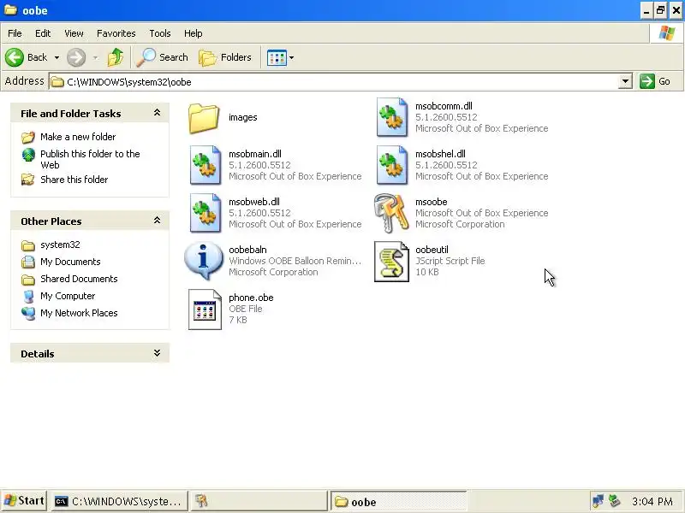Expand the Details panel
This screenshot has width=685, height=513.
point(157,353)
